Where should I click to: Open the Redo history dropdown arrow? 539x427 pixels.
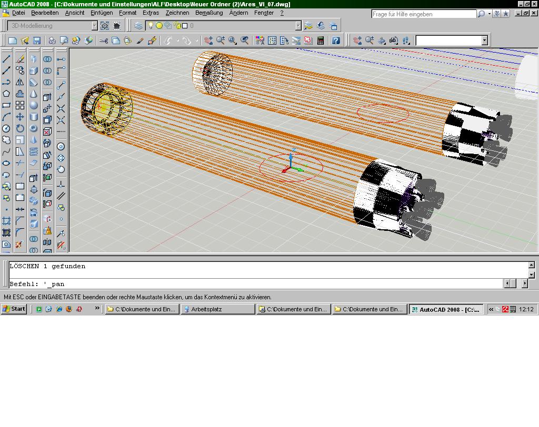coord(197,40)
